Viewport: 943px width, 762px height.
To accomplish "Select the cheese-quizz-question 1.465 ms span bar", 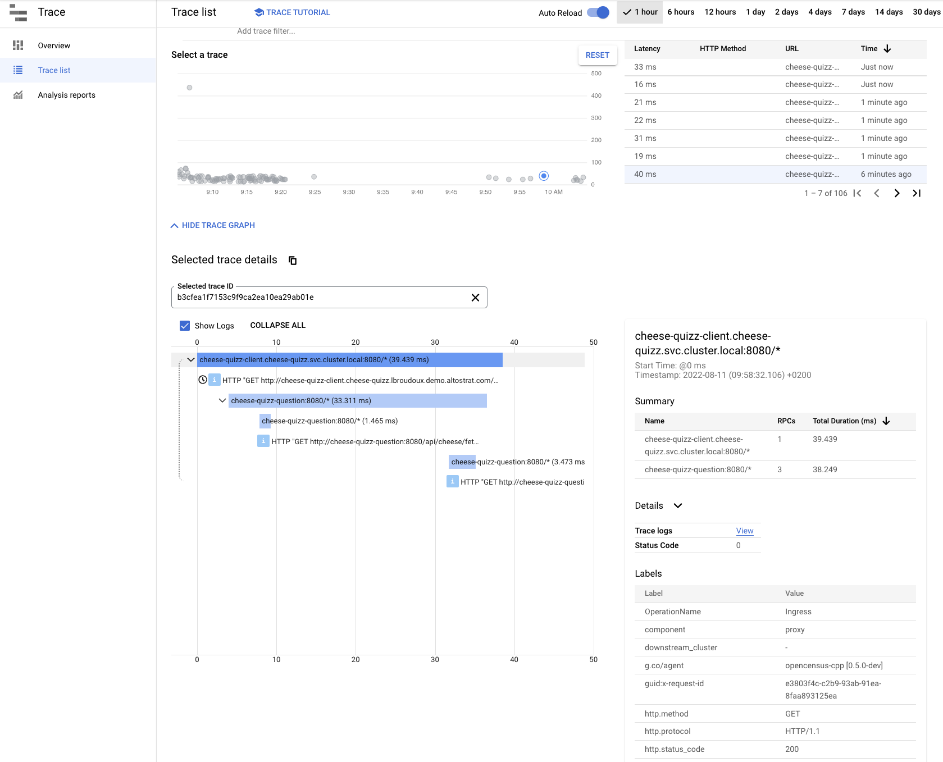I will 265,421.
